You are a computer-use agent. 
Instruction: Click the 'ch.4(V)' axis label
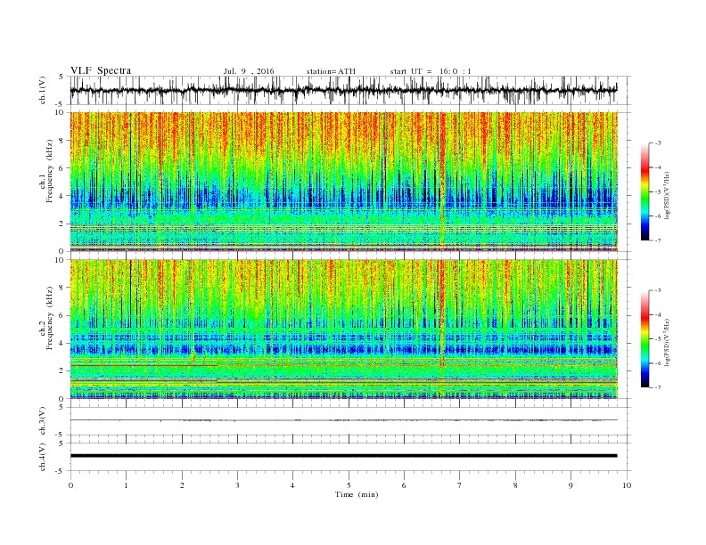[43, 458]
